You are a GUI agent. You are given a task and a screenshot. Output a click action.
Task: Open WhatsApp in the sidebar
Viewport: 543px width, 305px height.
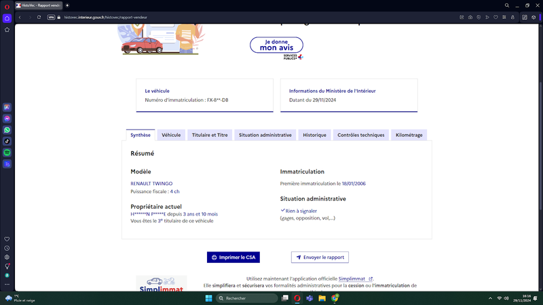pyautogui.click(x=7, y=130)
